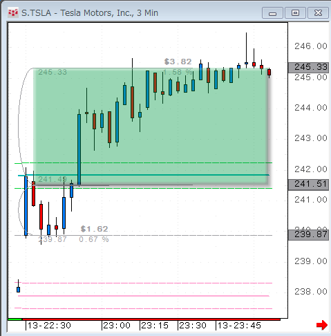Click the 13-22:30 time axis label
The image size is (331, 336).
coord(49,326)
